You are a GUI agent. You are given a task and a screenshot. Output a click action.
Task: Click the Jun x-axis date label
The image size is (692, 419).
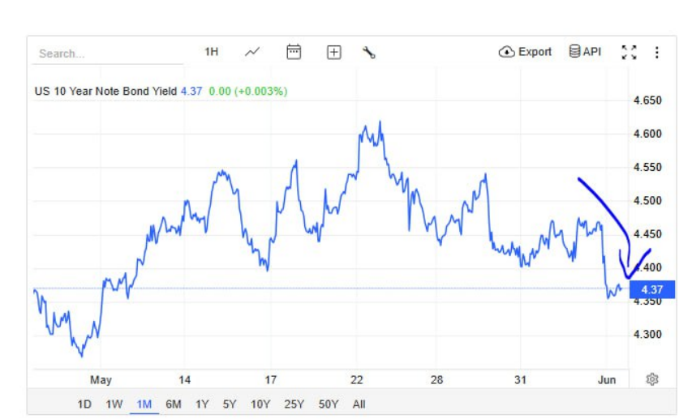tap(607, 380)
